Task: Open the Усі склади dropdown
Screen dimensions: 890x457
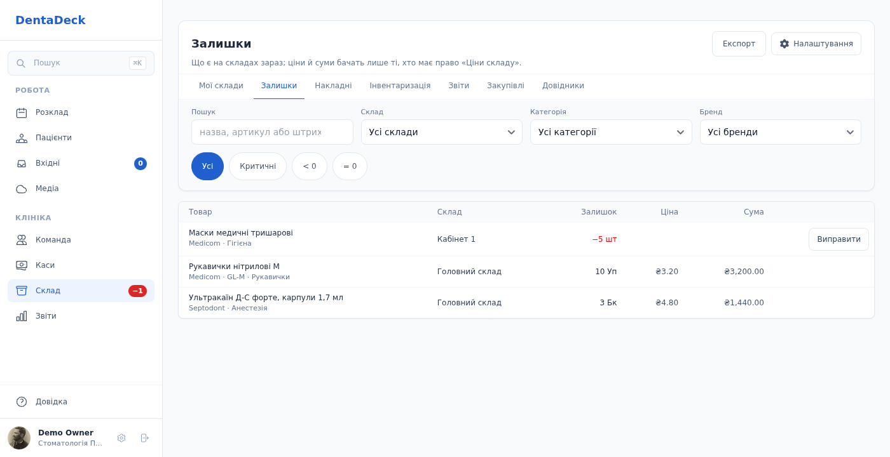Action: (442, 132)
